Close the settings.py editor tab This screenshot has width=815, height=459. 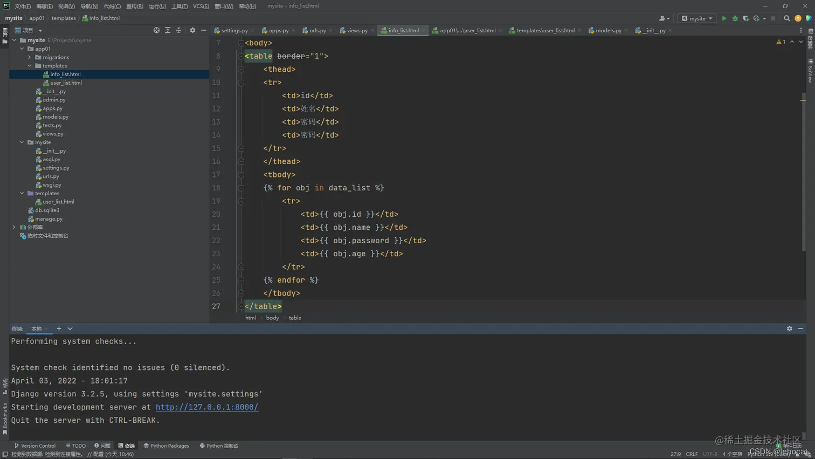click(253, 31)
